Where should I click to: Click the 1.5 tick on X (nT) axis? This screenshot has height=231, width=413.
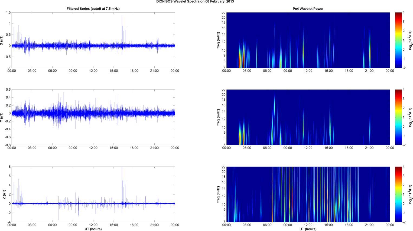(8, 13)
